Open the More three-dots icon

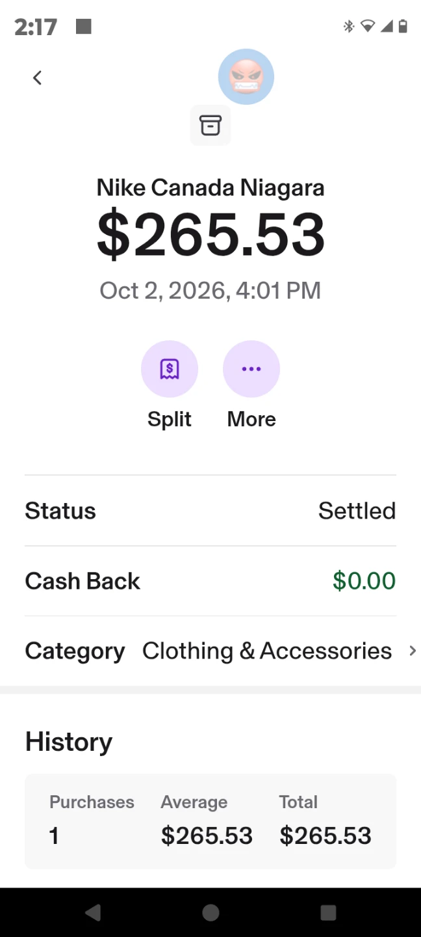click(251, 369)
